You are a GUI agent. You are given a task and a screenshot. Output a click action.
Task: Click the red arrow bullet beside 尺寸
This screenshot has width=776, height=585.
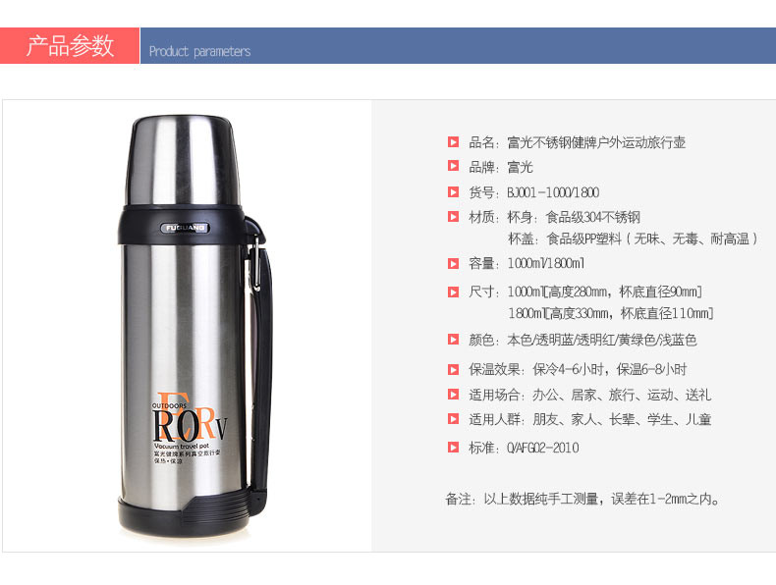pos(453,292)
